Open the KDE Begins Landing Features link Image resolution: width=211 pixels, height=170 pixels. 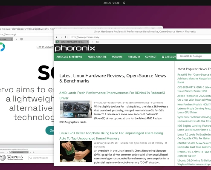coord(194,127)
